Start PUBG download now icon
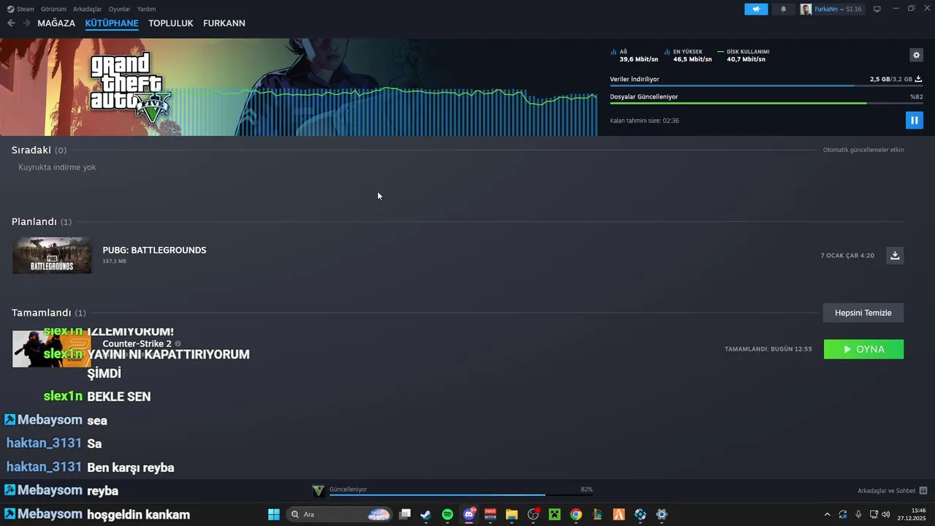Screen dimensions: 935x526 [895, 255]
